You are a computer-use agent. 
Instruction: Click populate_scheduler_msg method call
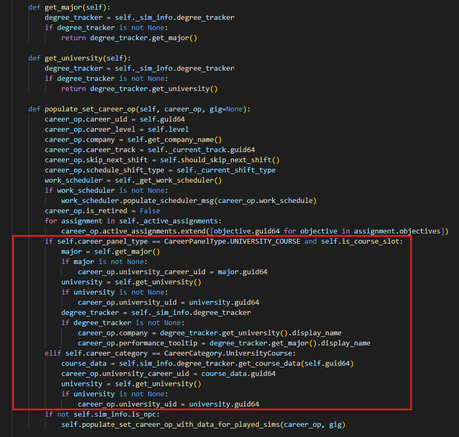click(x=168, y=201)
